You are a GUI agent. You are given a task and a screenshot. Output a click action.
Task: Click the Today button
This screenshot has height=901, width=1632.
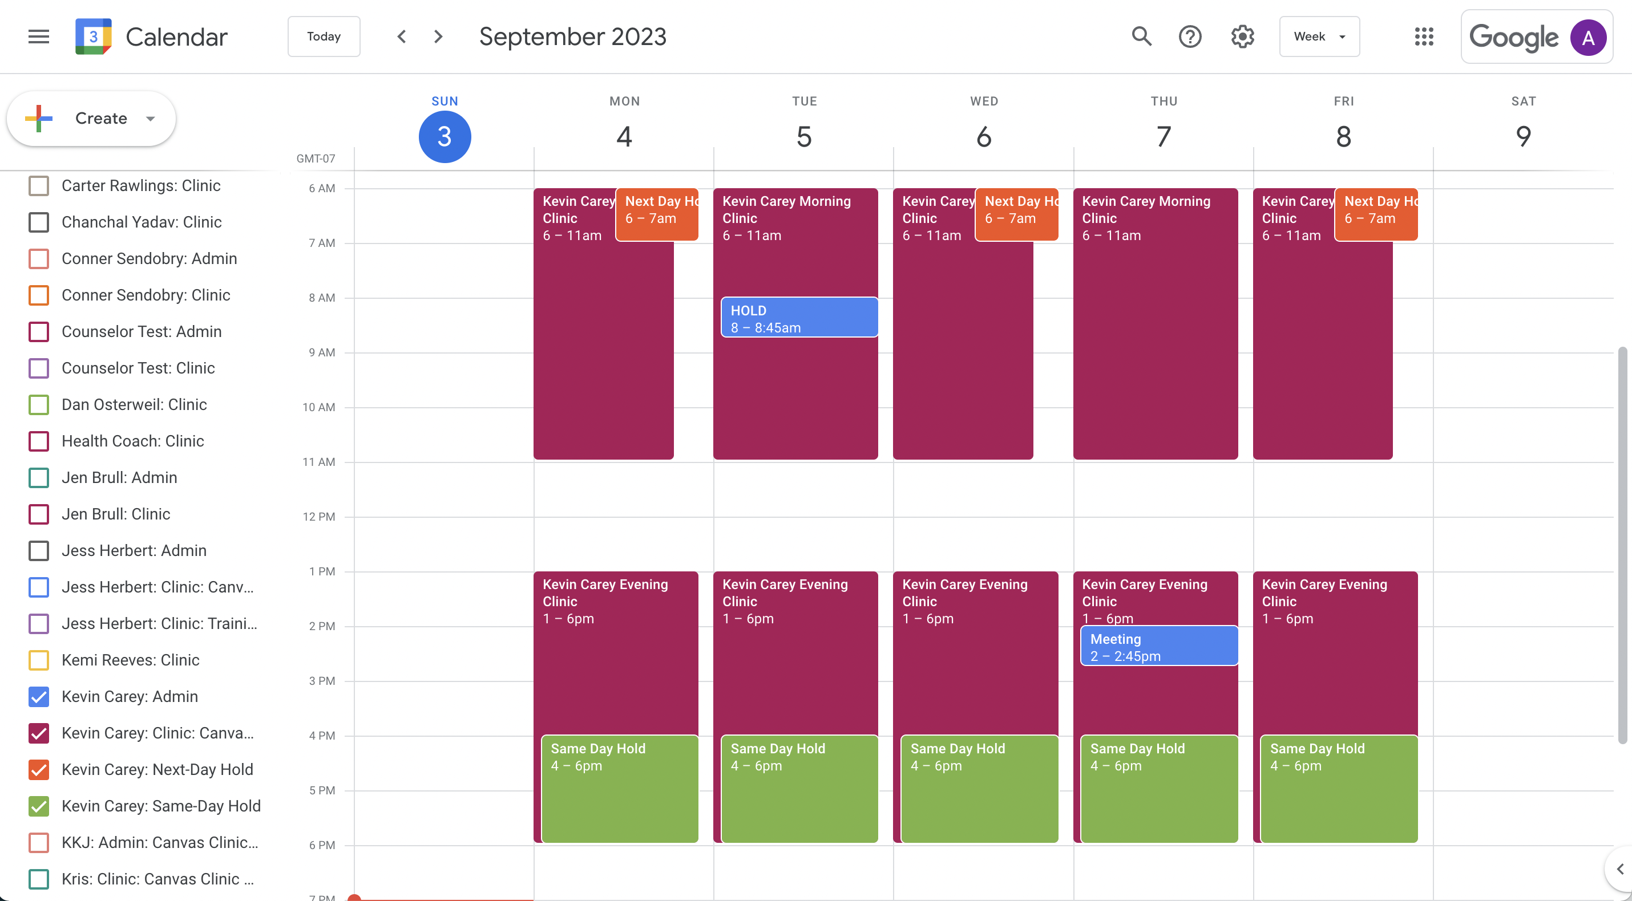pos(324,36)
